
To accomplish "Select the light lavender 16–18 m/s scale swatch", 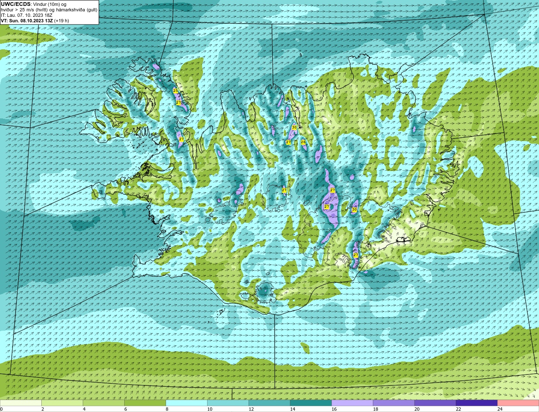I will pyautogui.click(x=353, y=403).
